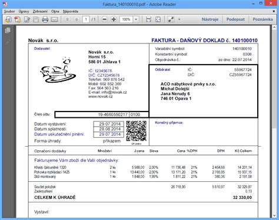Open the Nástroje pane
This screenshot has height=220, width=279.
pyautogui.click(x=210, y=19)
